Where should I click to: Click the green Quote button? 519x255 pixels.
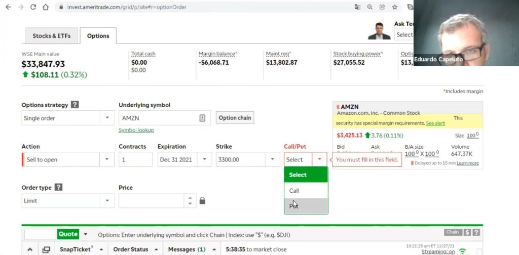[68, 234]
